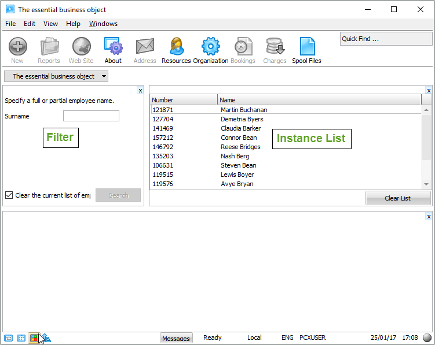Click employee number 121871
This screenshot has width=435, height=345.
coord(163,110)
